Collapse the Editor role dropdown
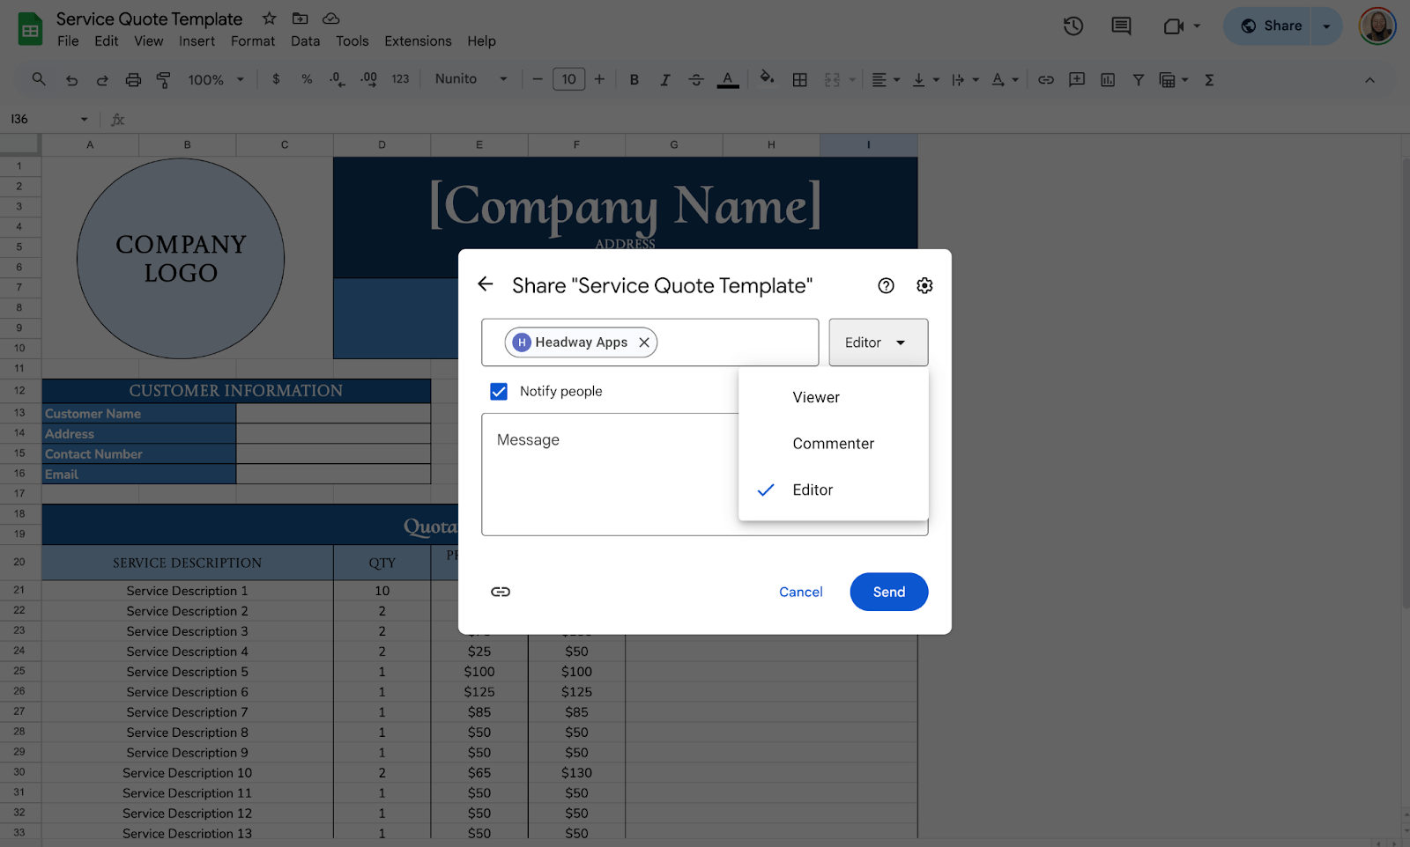Screen dimensions: 1410x847 (x=878, y=342)
